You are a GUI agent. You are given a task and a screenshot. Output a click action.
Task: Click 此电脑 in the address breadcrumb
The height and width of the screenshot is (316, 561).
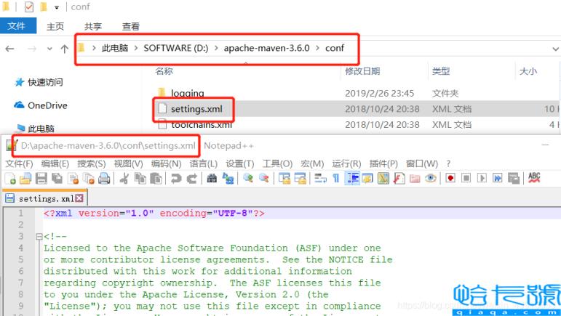pyautogui.click(x=115, y=48)
